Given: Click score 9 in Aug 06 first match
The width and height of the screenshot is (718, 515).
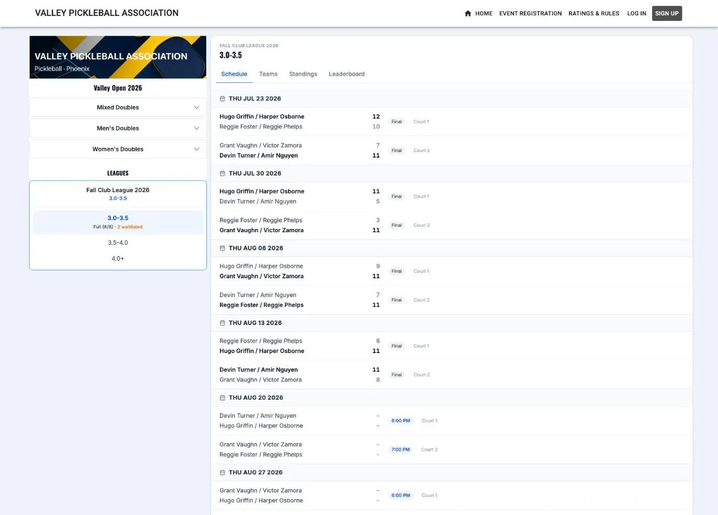Looking at the screenshot, I should click(378, 266).
